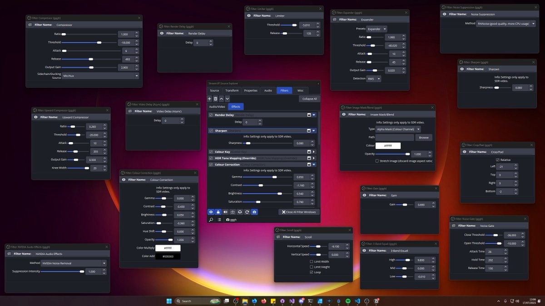This screenshot has height=306, width=545.
Task: Click the Collapse All button
Action: pyautogui.click(x=309, y=99)
